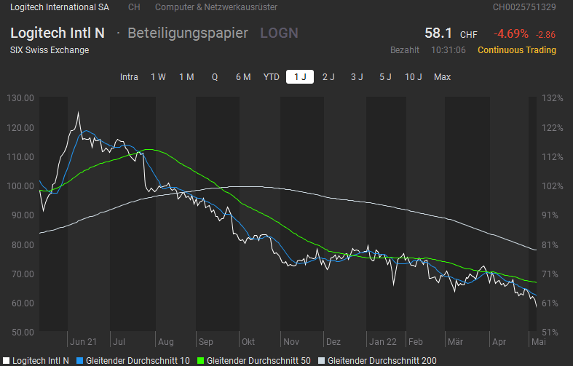
Task: Click the Dez axis label
Action: [333, 342]
